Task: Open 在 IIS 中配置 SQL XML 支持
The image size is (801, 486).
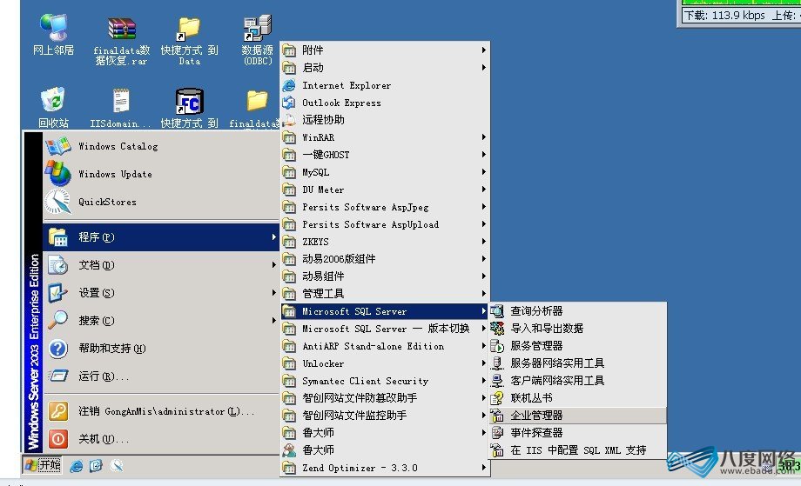Action: [578, 449]
